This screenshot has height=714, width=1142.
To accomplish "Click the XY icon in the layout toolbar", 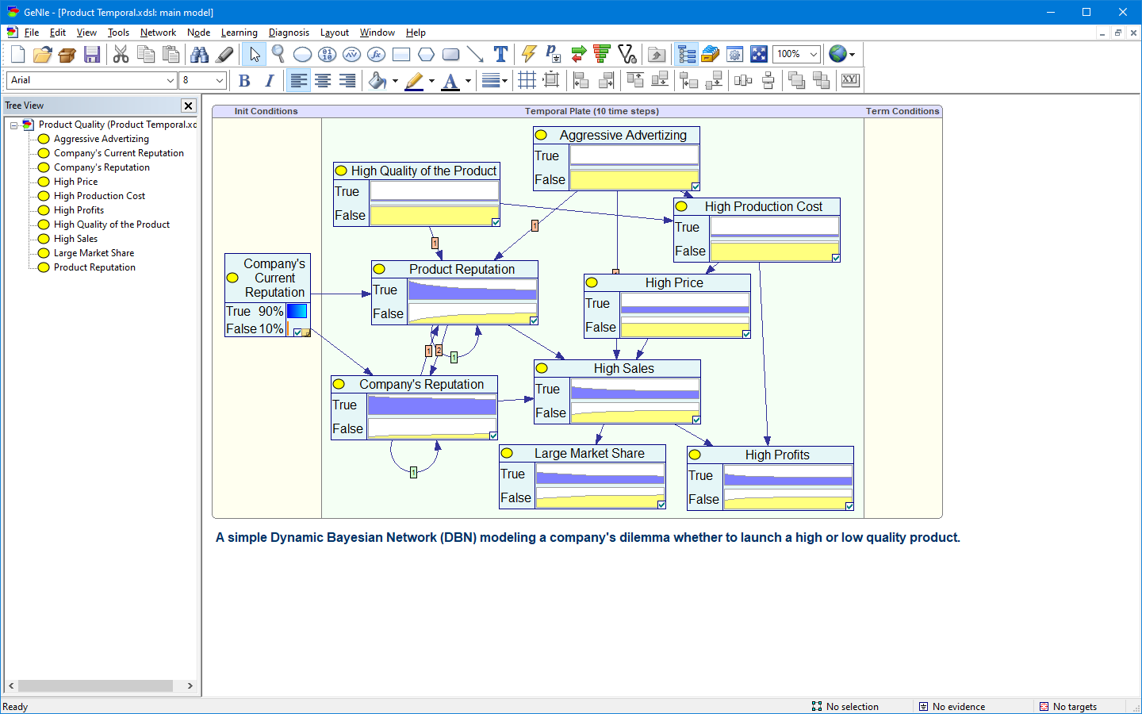I will point(850,80).
